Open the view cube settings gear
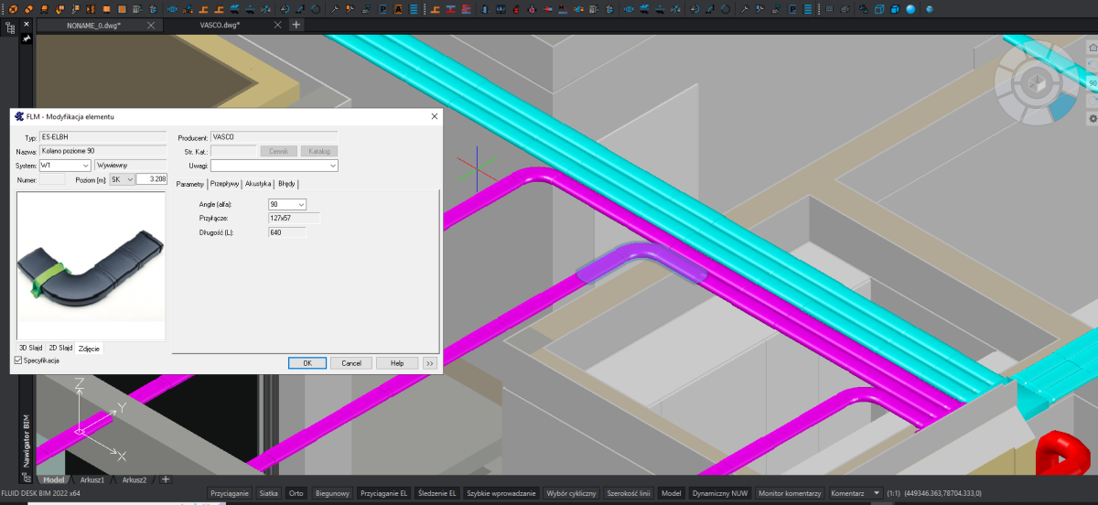The image size is (1098, 505). (x=1092, y=119)
